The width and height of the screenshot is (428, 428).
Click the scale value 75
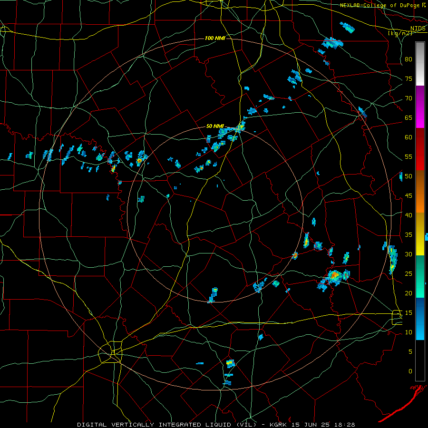tap(409, 79)
